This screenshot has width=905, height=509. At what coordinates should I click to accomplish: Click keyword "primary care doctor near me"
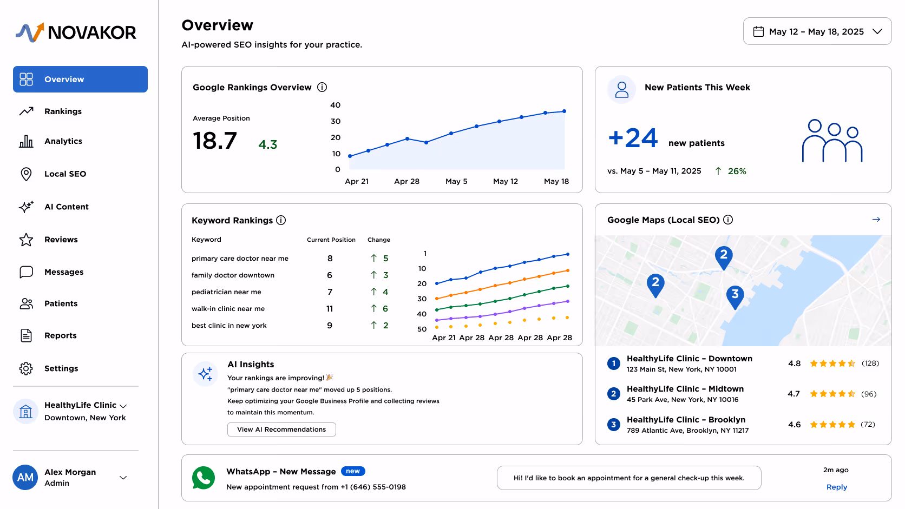tap(240, 259)
